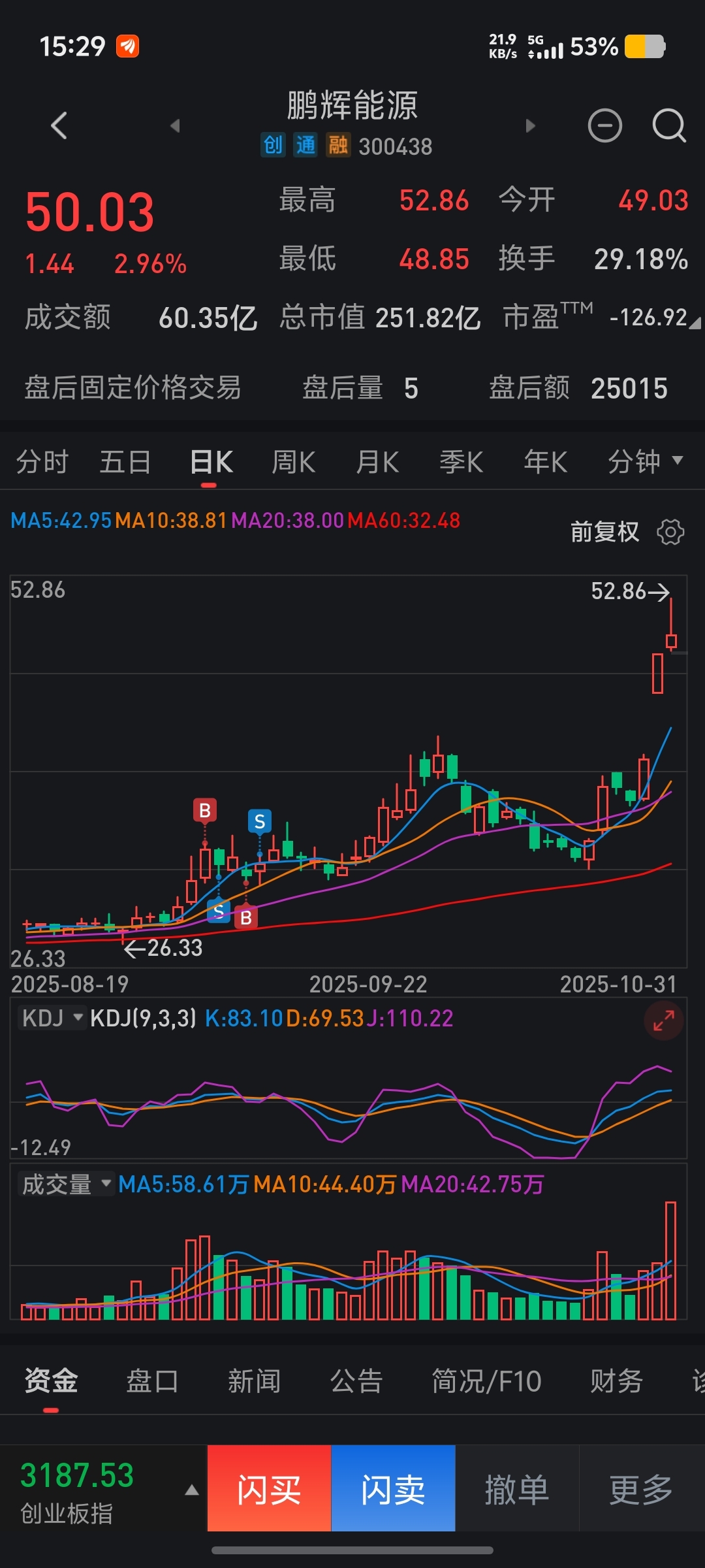Tap the 撤单 cancel order button
Image resolution: width=705 pixels, height=1568 pixels.
point(517,1488)
